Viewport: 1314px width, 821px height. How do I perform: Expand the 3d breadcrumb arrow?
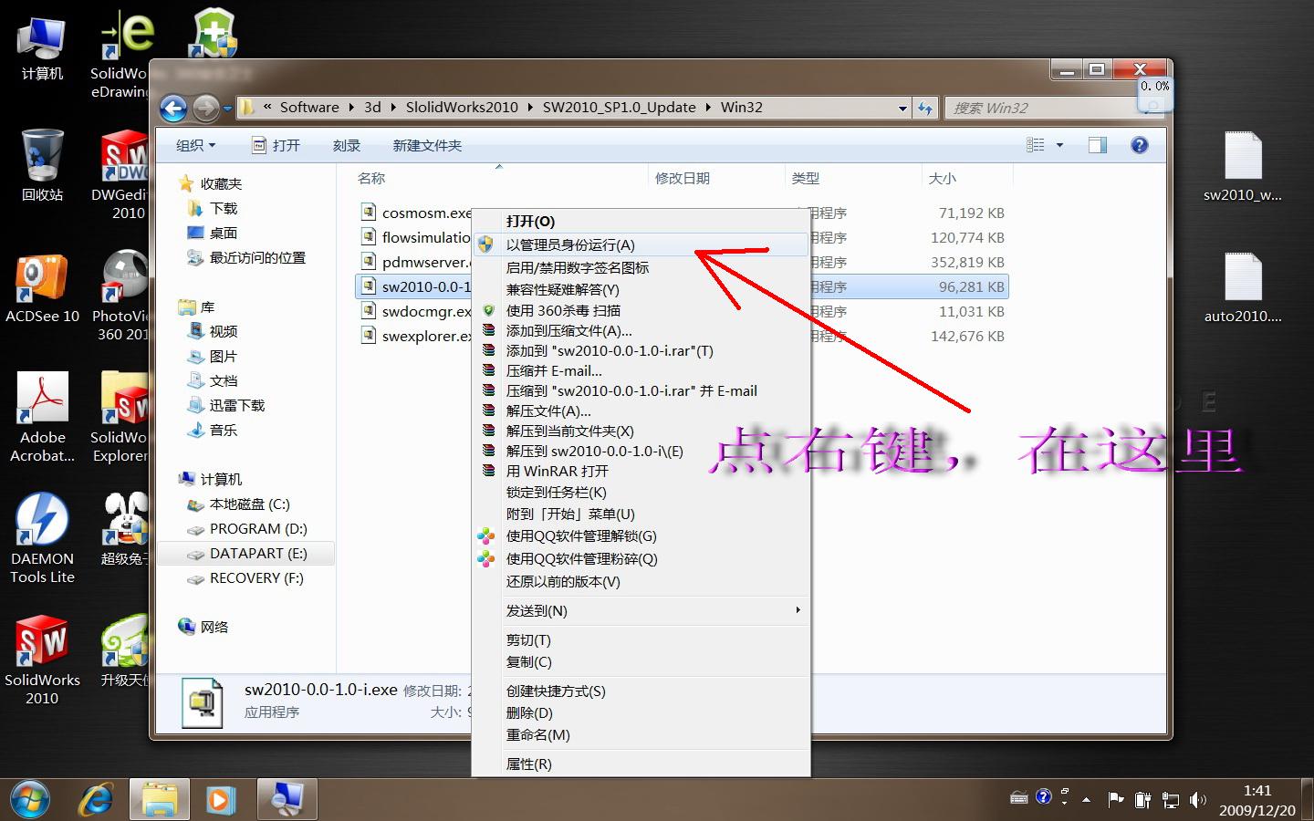point(393,108)
